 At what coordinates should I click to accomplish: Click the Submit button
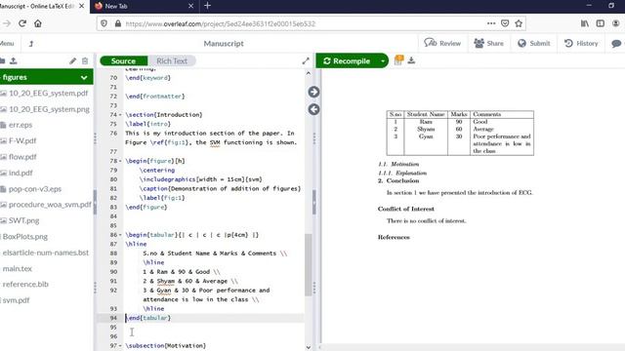534,43
